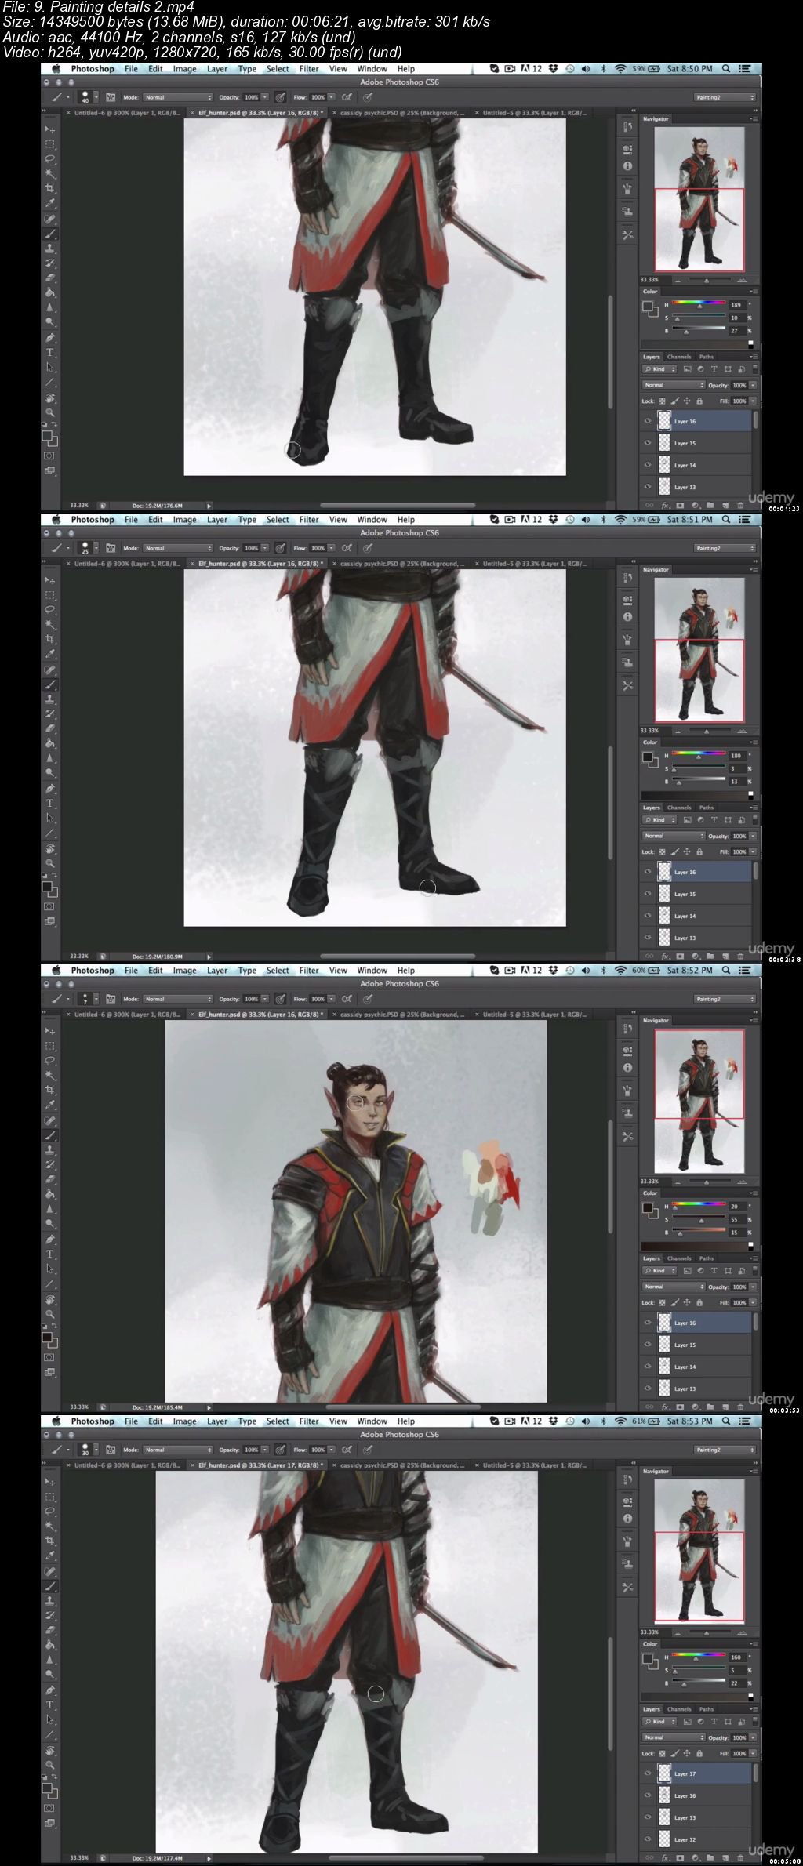Click the Hue slider in the 8:50 PM Color panel
Viewport: 803px width, 1866px height.
(698, 304)
